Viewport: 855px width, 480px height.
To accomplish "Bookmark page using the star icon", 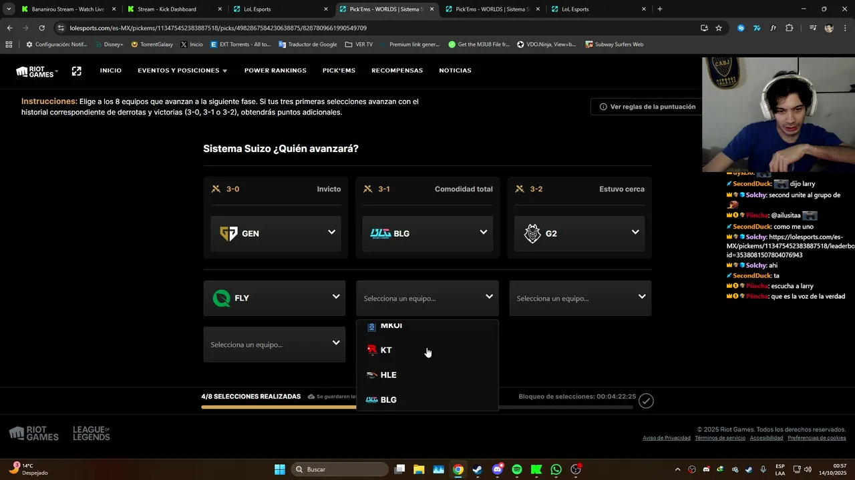I will (x=719, y=28).
